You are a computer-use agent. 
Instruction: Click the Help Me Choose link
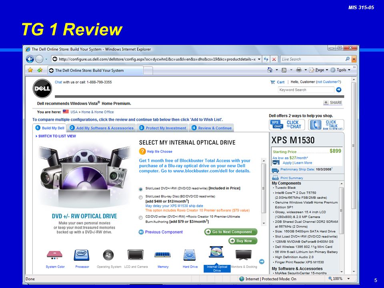tap(160, 152)
